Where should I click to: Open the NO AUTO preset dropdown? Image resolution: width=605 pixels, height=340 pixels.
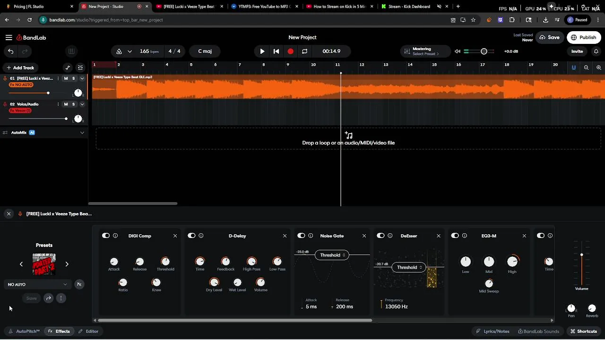38,284
